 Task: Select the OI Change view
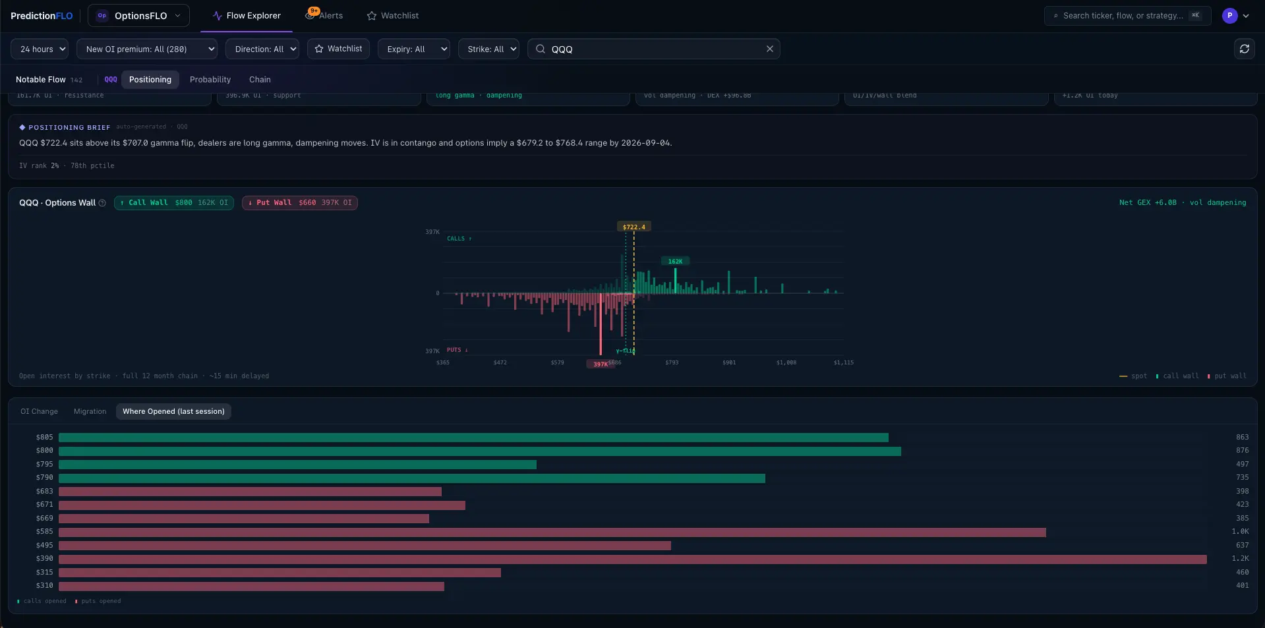coord(39,411)
